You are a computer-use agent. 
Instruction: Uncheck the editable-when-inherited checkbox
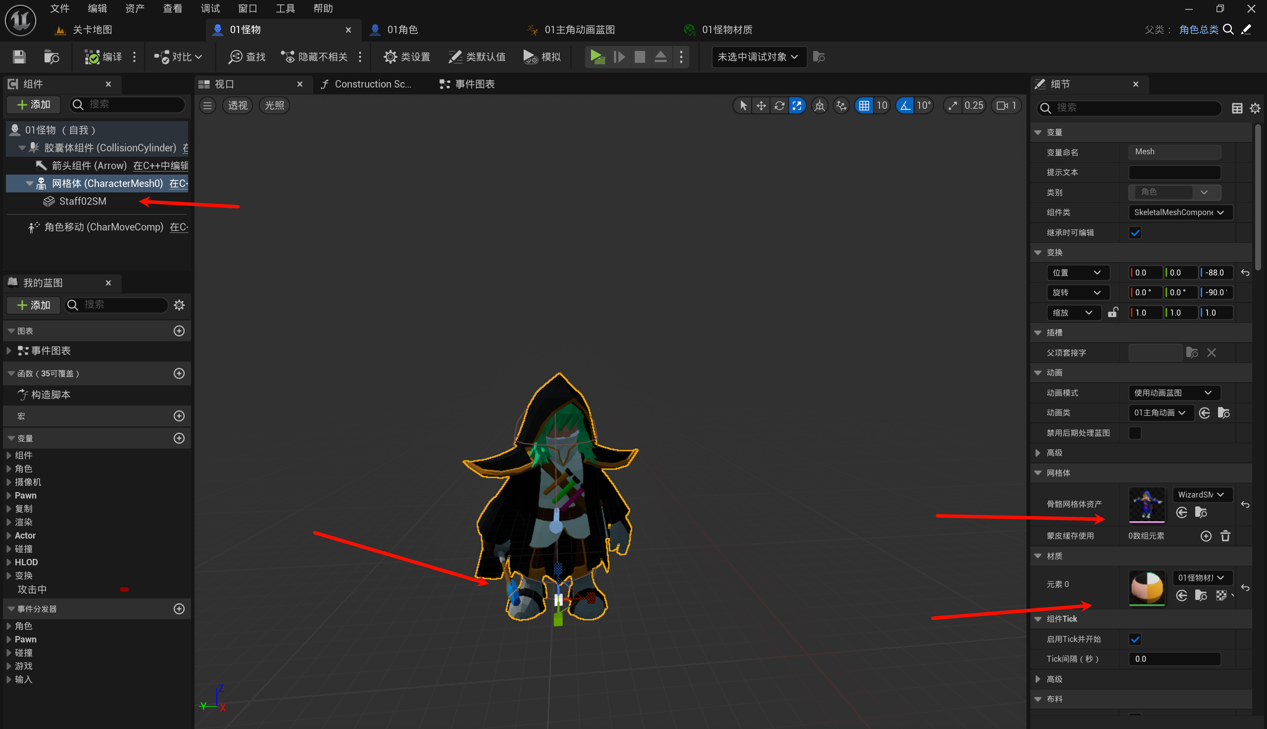[1135, 233]
